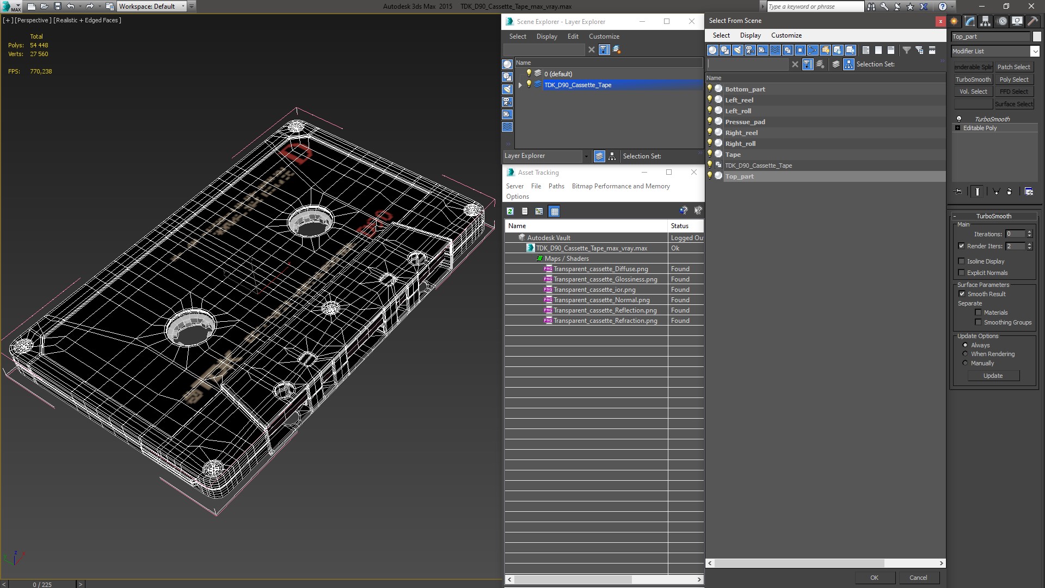Open the Display command panel tab

(x=1017, y=21)
